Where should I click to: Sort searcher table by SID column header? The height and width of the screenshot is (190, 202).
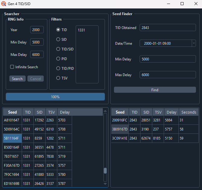pyautogui.click(x=40, y=112)
